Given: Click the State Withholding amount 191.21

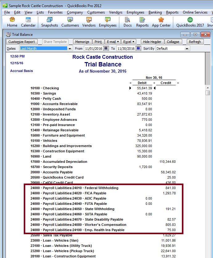Looking at the screenshot, I should 170,209.
